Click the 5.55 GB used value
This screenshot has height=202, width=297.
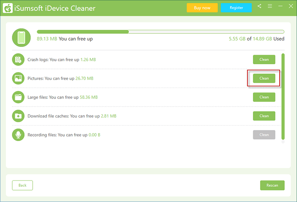(x=237, y=39)
